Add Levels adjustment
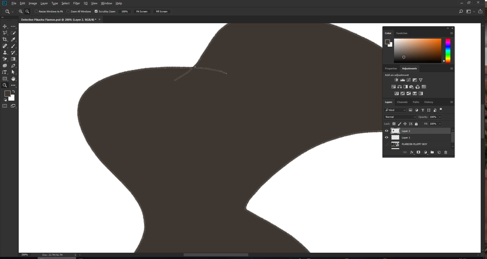Viewport: 487px width, 259px height. 403,80
